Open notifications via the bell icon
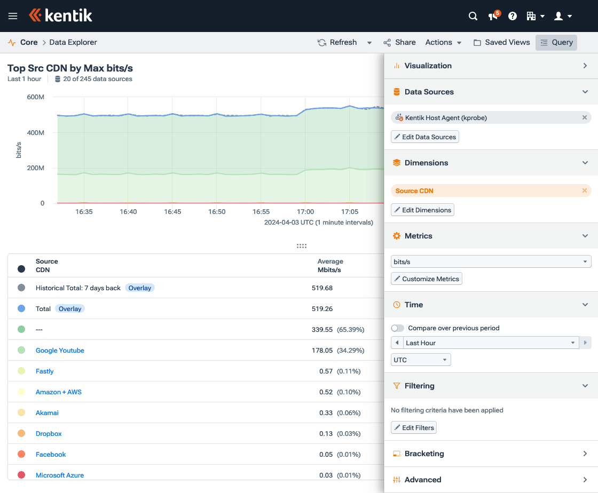 pyautogui.click(x=491, y=16)
